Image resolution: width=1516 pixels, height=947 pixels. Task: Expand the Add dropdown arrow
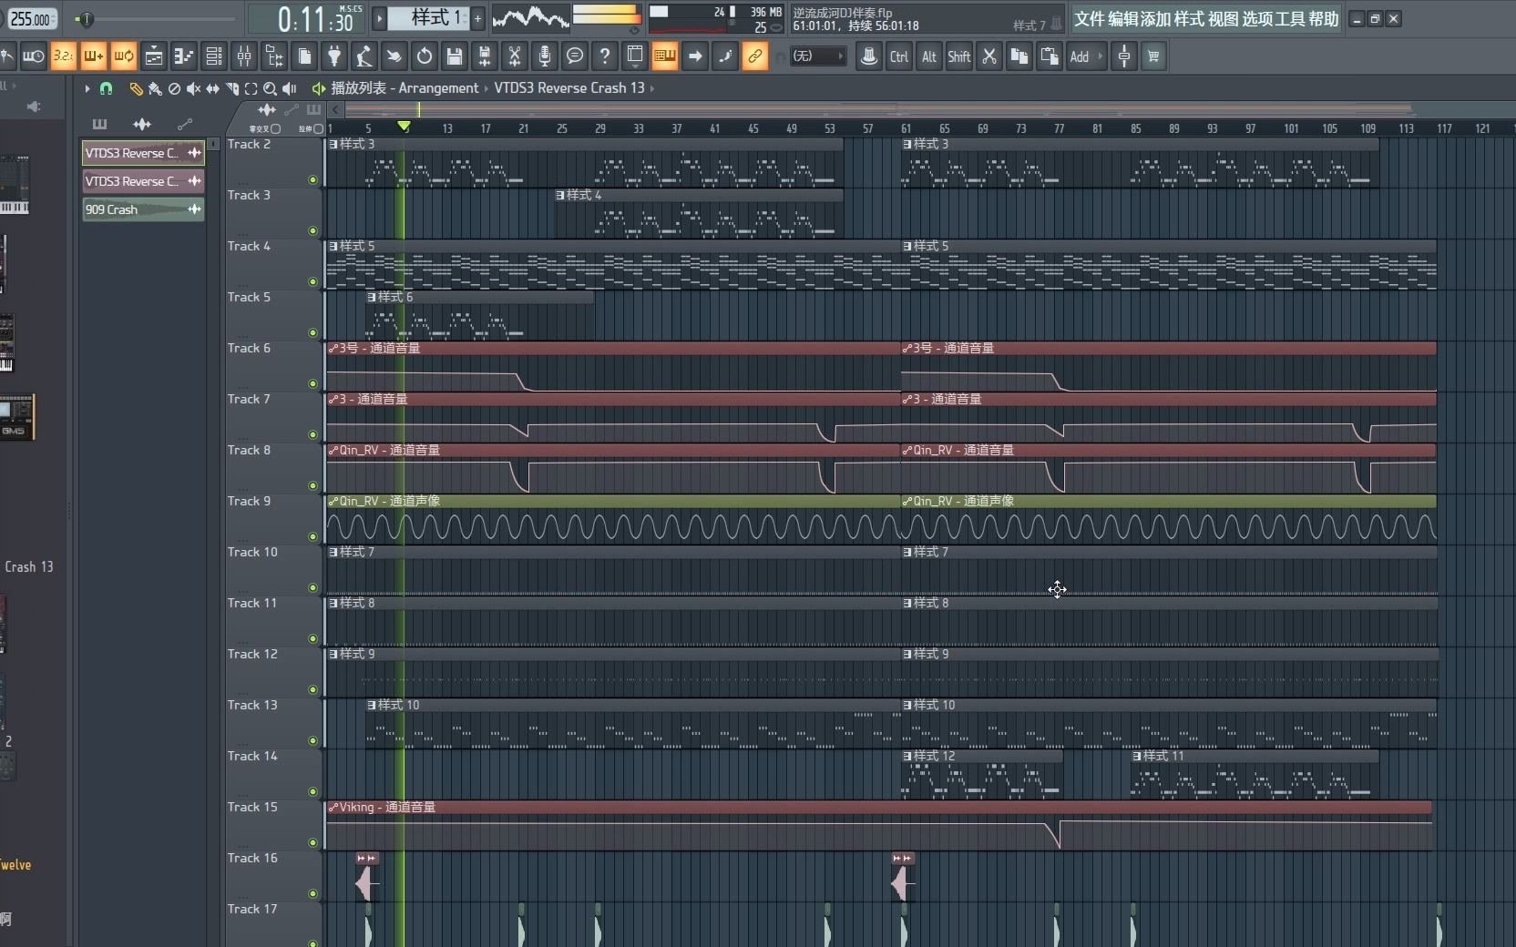click(1100, 56)
